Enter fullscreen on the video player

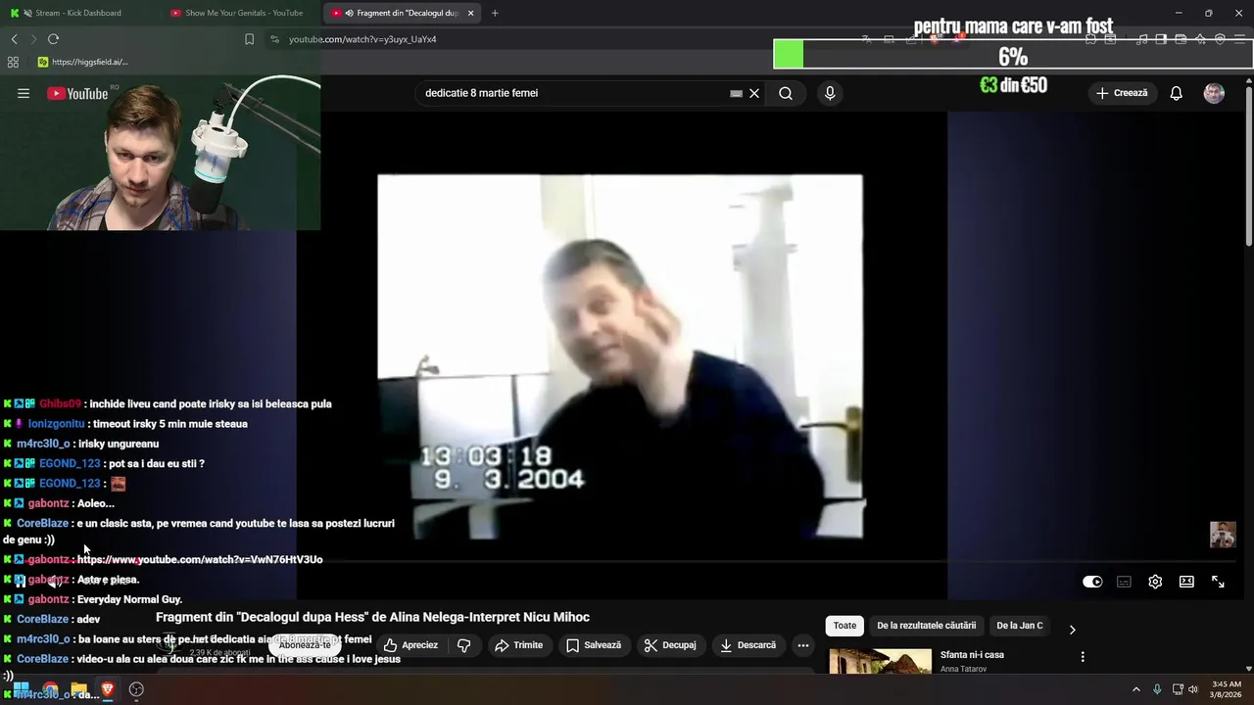pos(1218,582)
